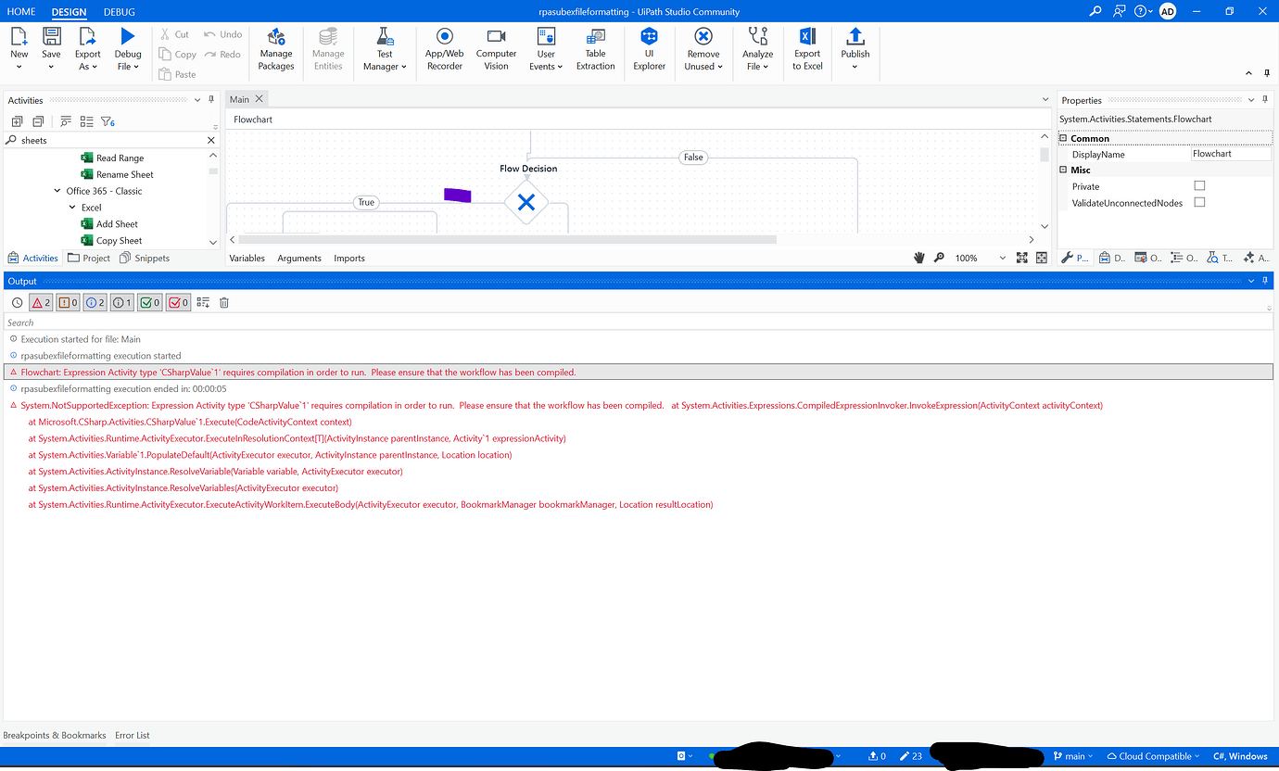Launch the App/Web Recorder
The height and width of the screenshot is (771, 1279).
(x=444, y=48)
